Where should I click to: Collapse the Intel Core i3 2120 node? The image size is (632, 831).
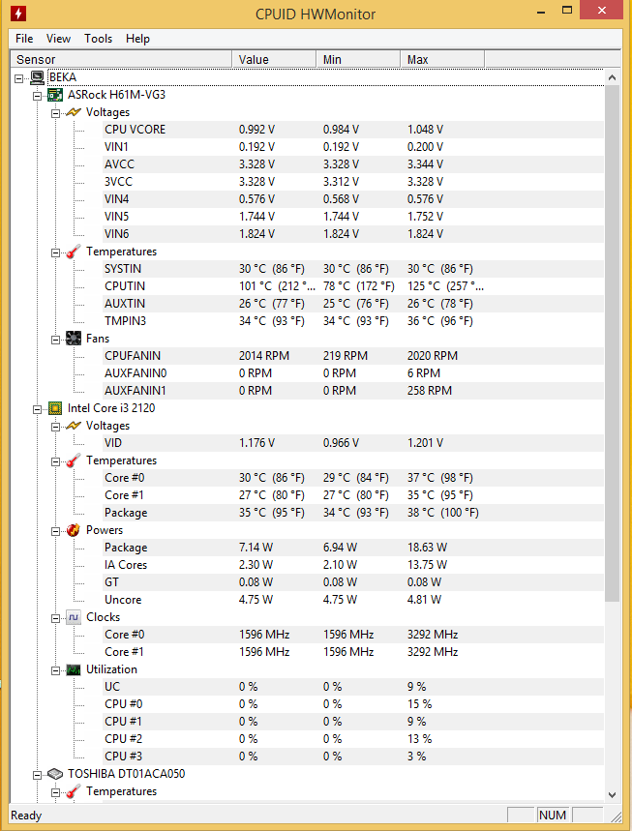(x=38, y=408)
